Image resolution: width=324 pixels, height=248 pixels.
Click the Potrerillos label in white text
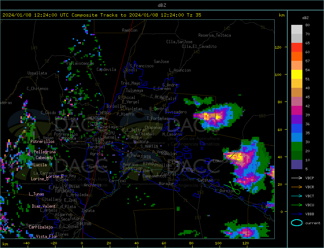[42, 141]
